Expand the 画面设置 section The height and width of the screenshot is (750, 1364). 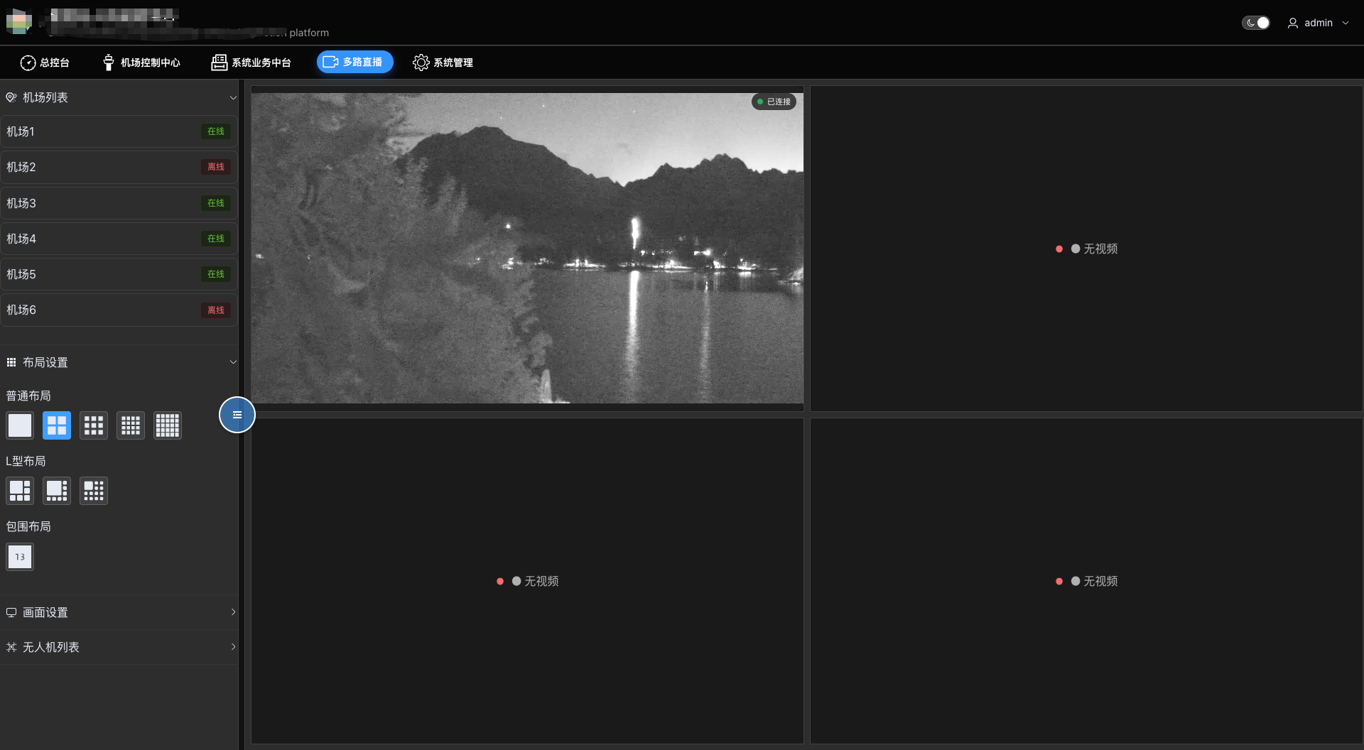coord(119,612)
